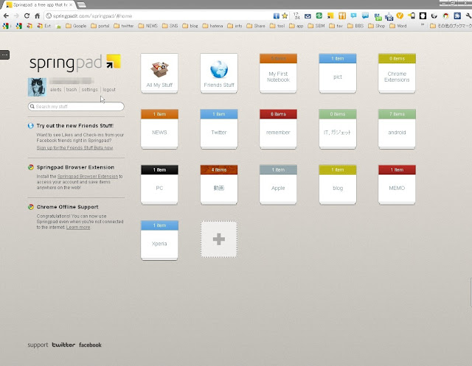Open the BBS bookmarks folder

(x=355, y=26)
